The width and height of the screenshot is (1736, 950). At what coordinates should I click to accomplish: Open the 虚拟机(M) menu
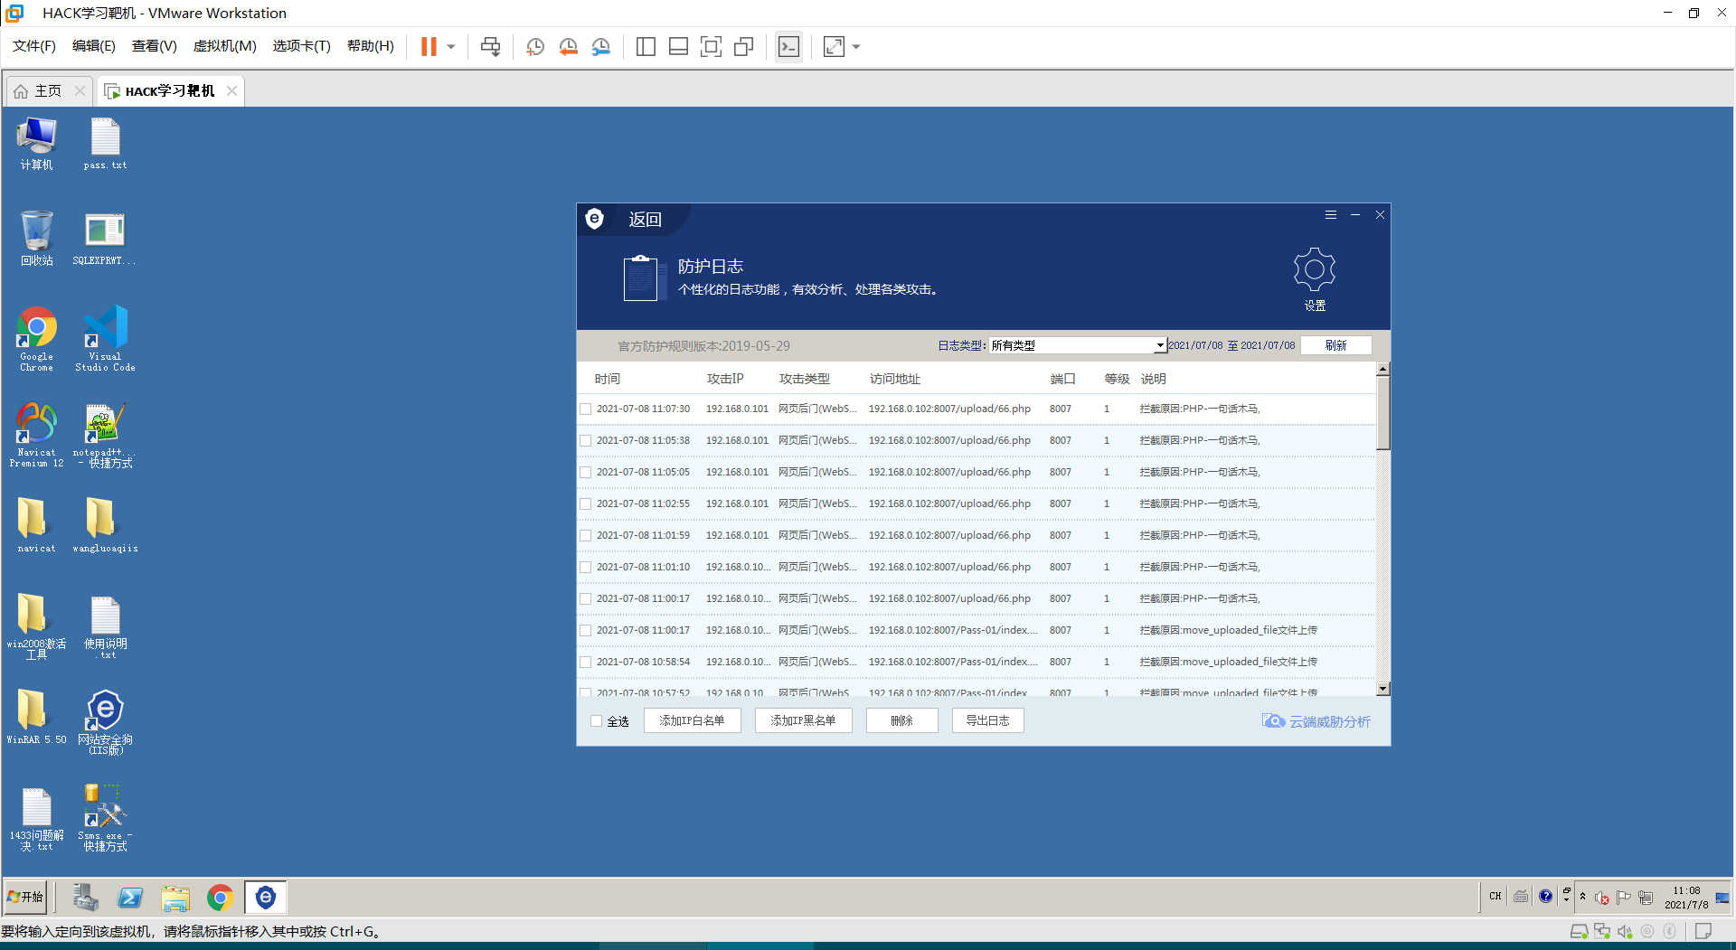[224, 45]
